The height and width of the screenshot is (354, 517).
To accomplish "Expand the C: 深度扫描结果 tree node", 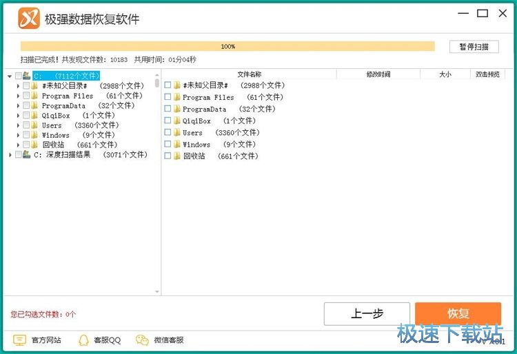I will point(10,156).
